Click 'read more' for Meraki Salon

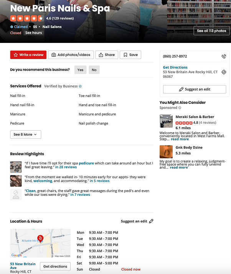coord(180,139)
